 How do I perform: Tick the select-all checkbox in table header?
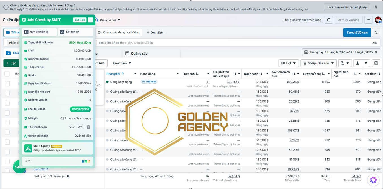point(7,74)
